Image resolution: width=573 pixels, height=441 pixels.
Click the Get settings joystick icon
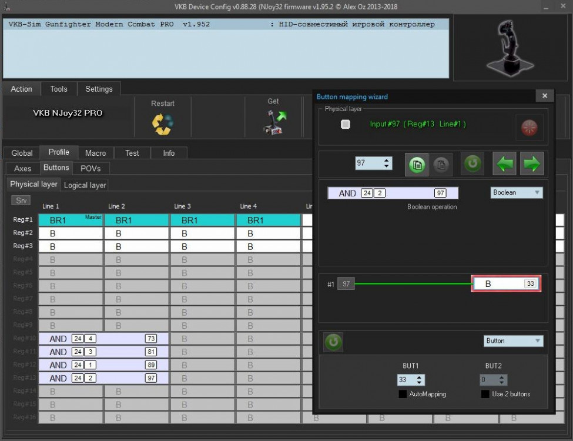[274, 122]
